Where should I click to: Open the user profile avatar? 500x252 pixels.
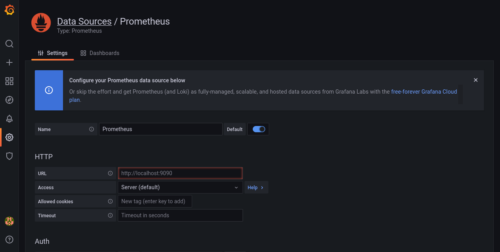pyautogui.click(x=9, y=221)
